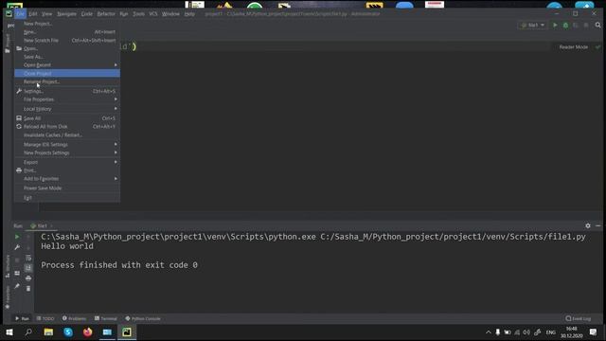Click the Project folder icon in left sidebar
This screenshot has height=341, width=606.
coord(8,50)
